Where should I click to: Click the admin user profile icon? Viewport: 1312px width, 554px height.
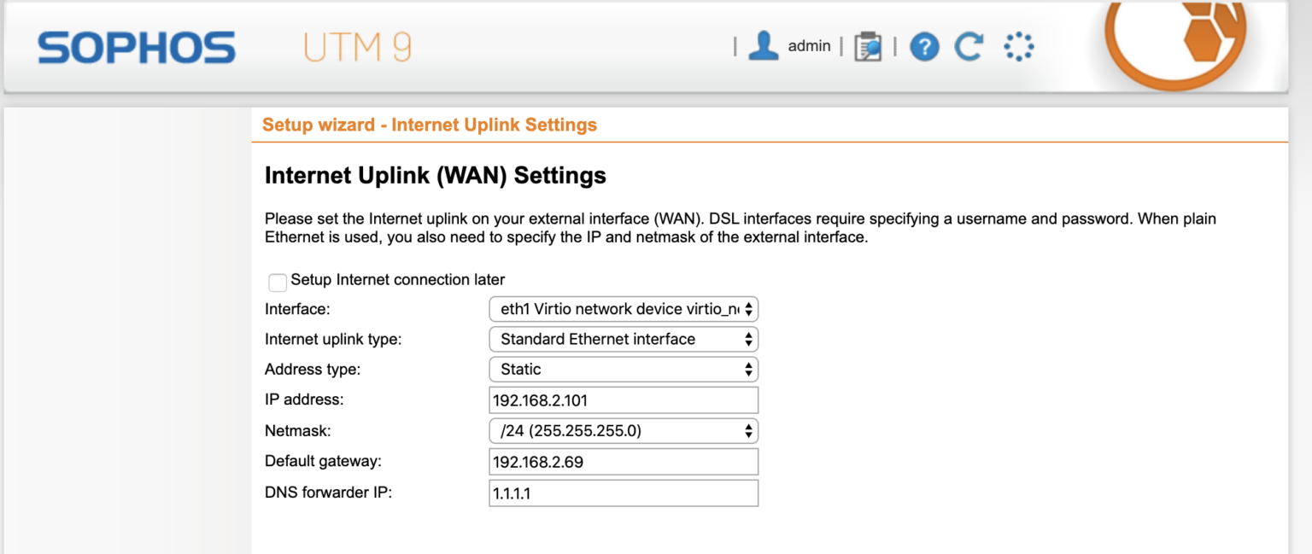tap(764, 45)
